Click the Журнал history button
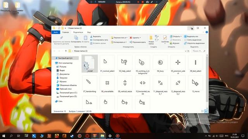248x139 pixels. (x=175, y=43)
